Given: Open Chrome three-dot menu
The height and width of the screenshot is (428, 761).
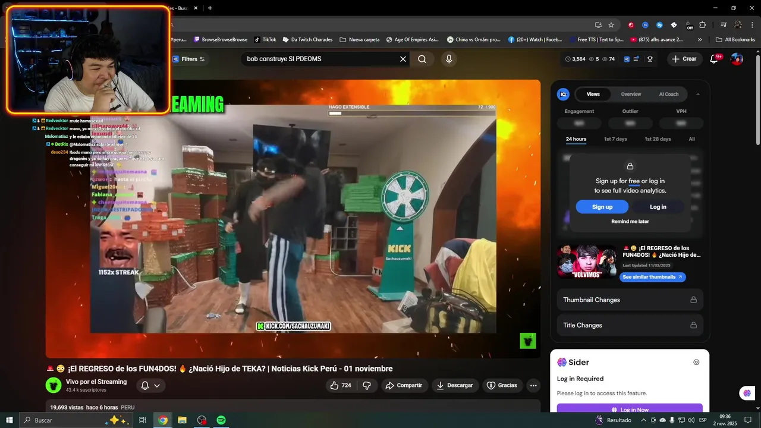Looking at the screenshot, I should [752, 25].
